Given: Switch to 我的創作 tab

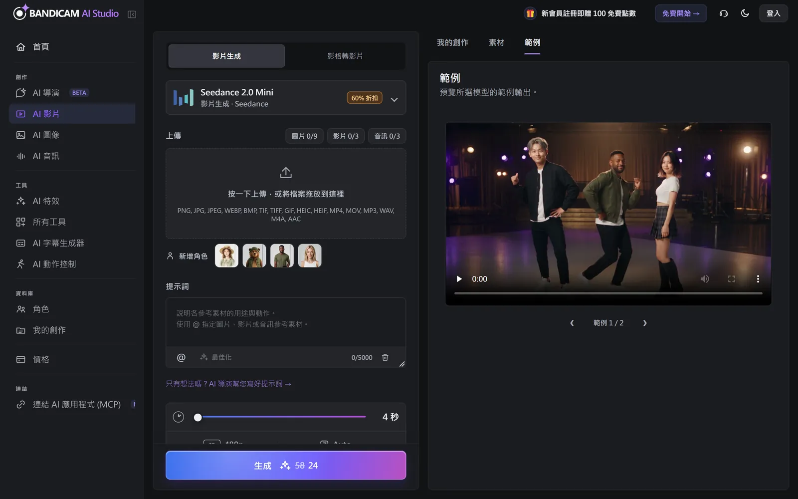Looking at the screenshot, I should coord(452,42).
